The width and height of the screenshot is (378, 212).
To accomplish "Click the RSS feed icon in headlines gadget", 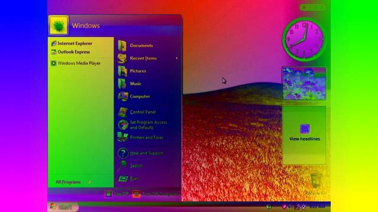I will click(305, 129).
